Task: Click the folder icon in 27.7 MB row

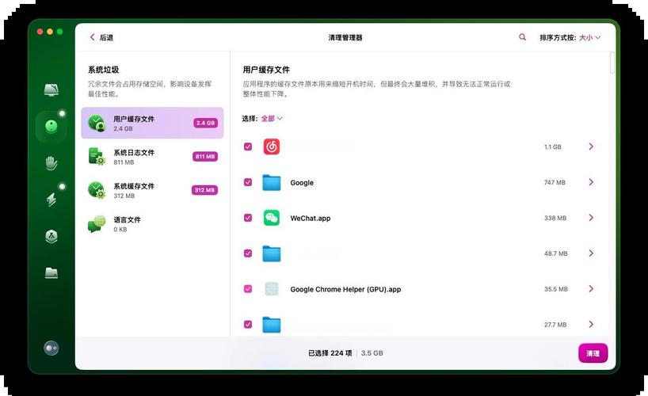Action: pos(272,325)
